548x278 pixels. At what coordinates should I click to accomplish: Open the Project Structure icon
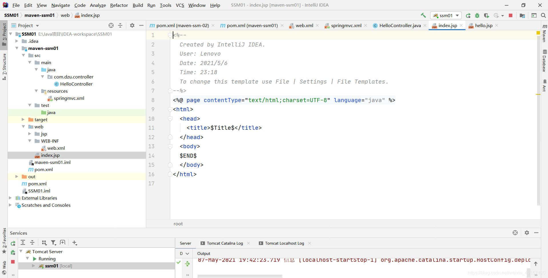click(522, 15)
